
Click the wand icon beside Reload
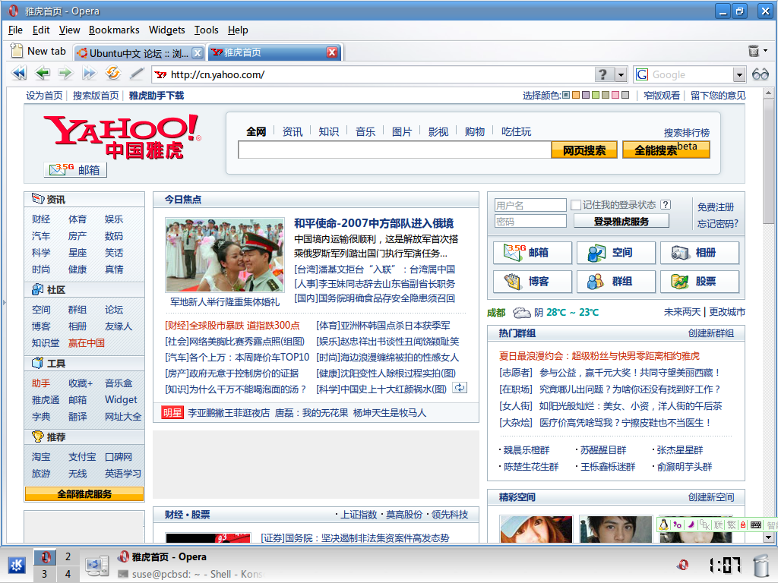click(x=137, y=74)
